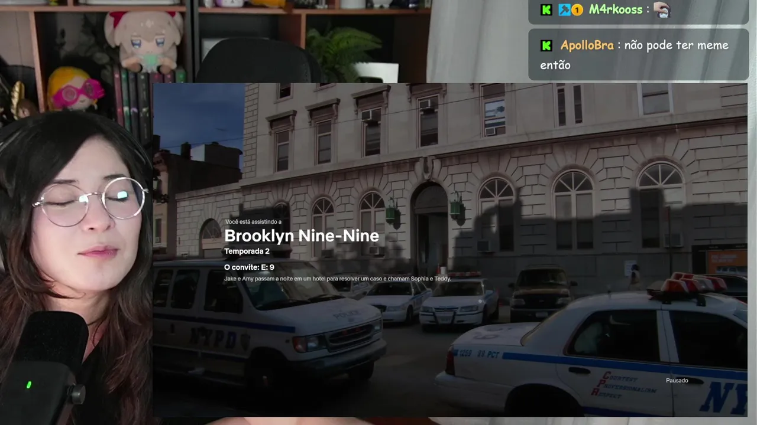The width and height of the screenshot is (757, 425).
Task: Open the ApolloBra username in chat
Action: 587,45
